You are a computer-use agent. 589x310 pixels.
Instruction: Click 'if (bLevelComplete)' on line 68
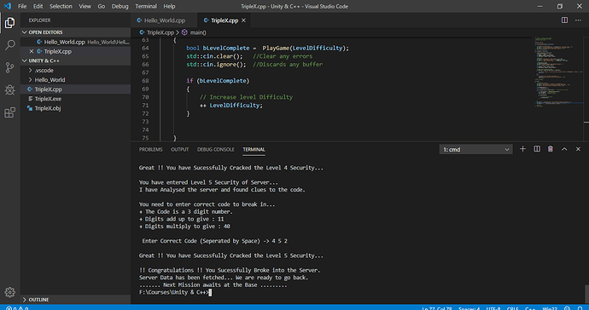pyautogui.click(x=218, y=81)
